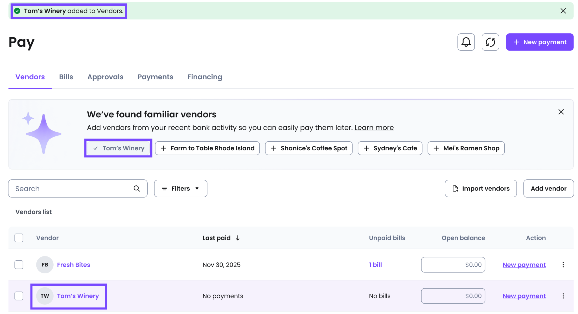This screenshot has width=578, height=314.
Task: Add Mei's Ramen Shop suggested vendor
Action: [x=466, y=148]
